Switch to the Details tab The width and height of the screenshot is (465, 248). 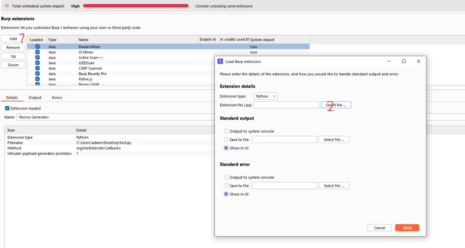(x=12, y=98)
